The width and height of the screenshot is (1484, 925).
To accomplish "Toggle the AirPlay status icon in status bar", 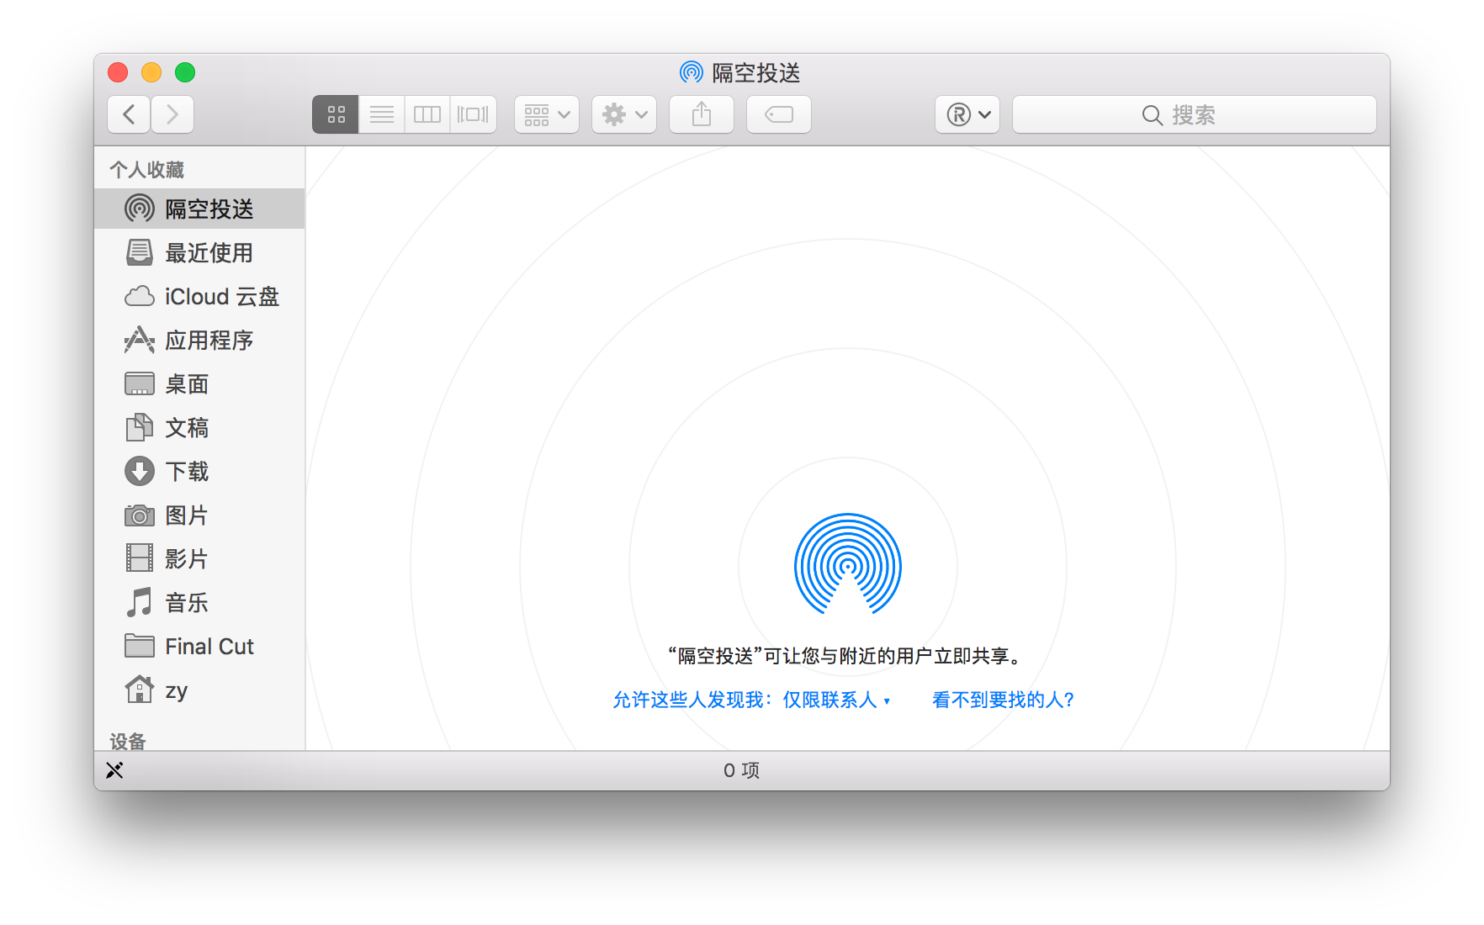I will pyautogui.click(x=115, y=769).
